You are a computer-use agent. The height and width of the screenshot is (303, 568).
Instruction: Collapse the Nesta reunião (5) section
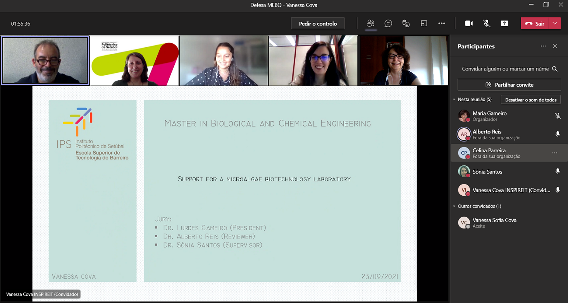coord(454,100)
